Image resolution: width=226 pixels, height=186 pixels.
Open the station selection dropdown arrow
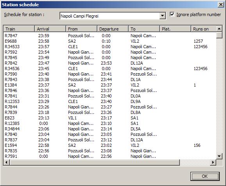click(x=162, y=16)
